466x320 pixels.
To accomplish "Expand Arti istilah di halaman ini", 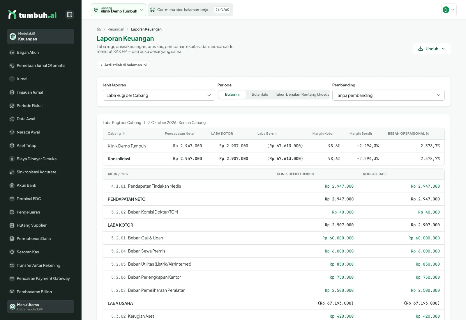I will [123, 65].
